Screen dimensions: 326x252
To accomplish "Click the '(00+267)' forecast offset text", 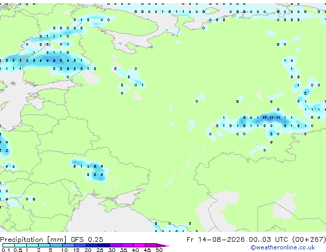I will [x=309, y=240].
